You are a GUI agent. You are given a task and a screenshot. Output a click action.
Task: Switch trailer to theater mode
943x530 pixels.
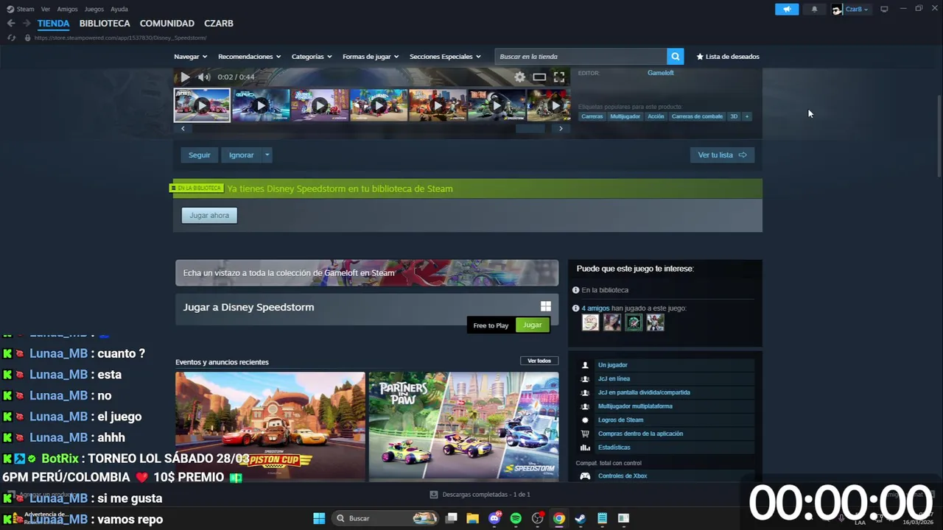tap(539, 77)
